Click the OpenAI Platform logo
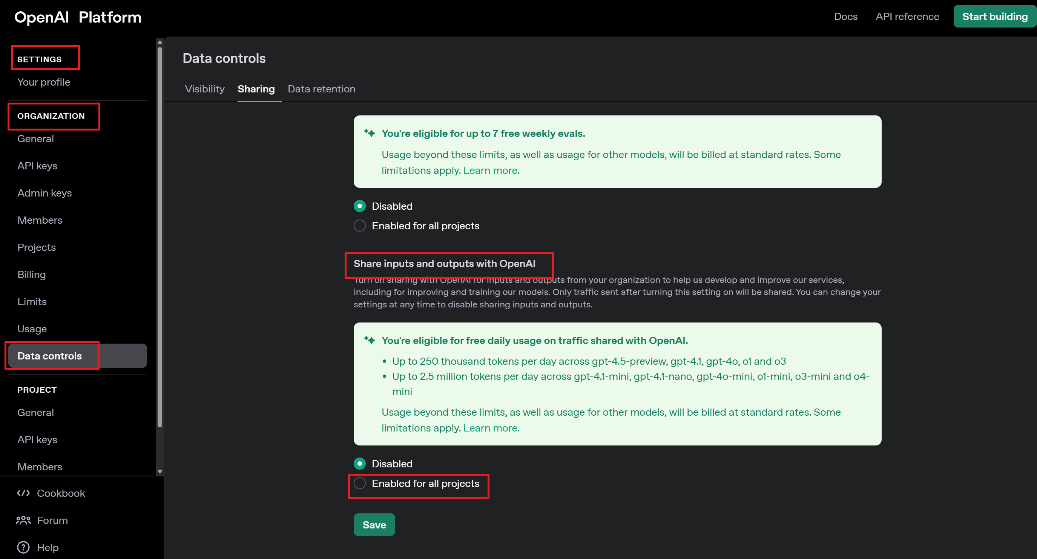Viewport: 1037px width, 559px height. click(x=78, y=17)
